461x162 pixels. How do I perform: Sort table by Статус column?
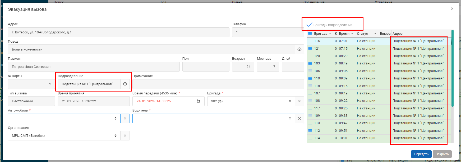pos(367,34)
